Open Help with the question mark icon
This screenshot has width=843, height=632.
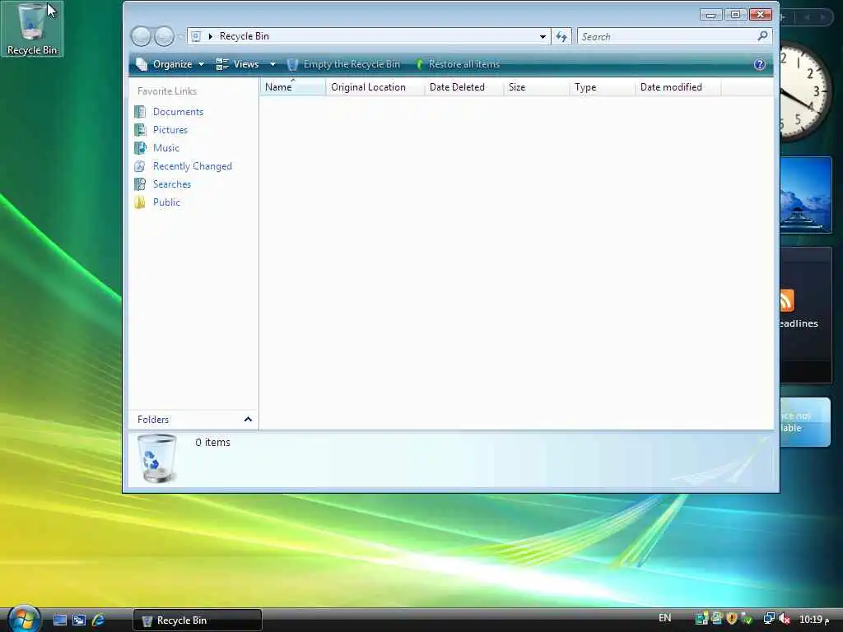pos(759,64)
